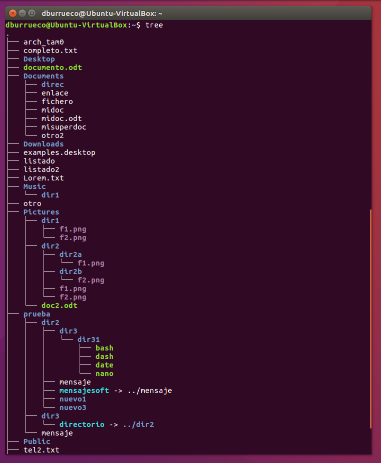The height and width of the screenshot is (463, 381).
Task: Click the Lorem.txt file entry
Action: 44,178
